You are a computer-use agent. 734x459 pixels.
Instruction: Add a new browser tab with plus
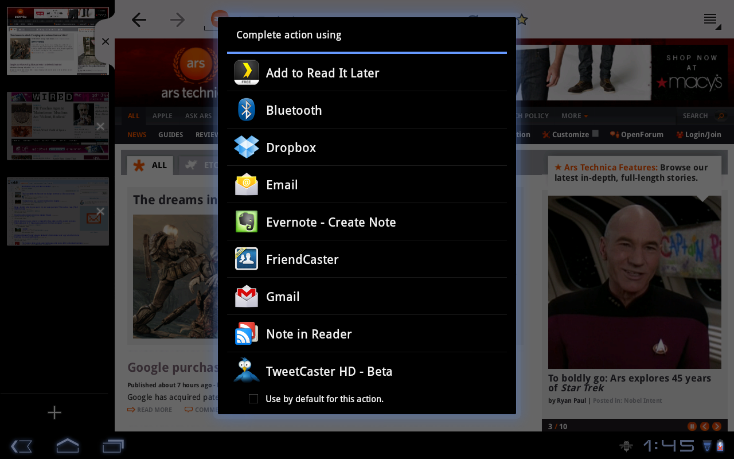click(54, 413)
